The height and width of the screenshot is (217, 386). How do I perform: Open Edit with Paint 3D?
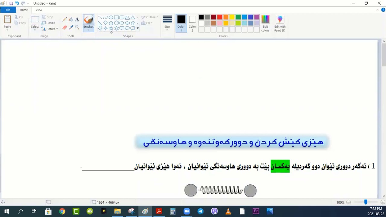280,24
